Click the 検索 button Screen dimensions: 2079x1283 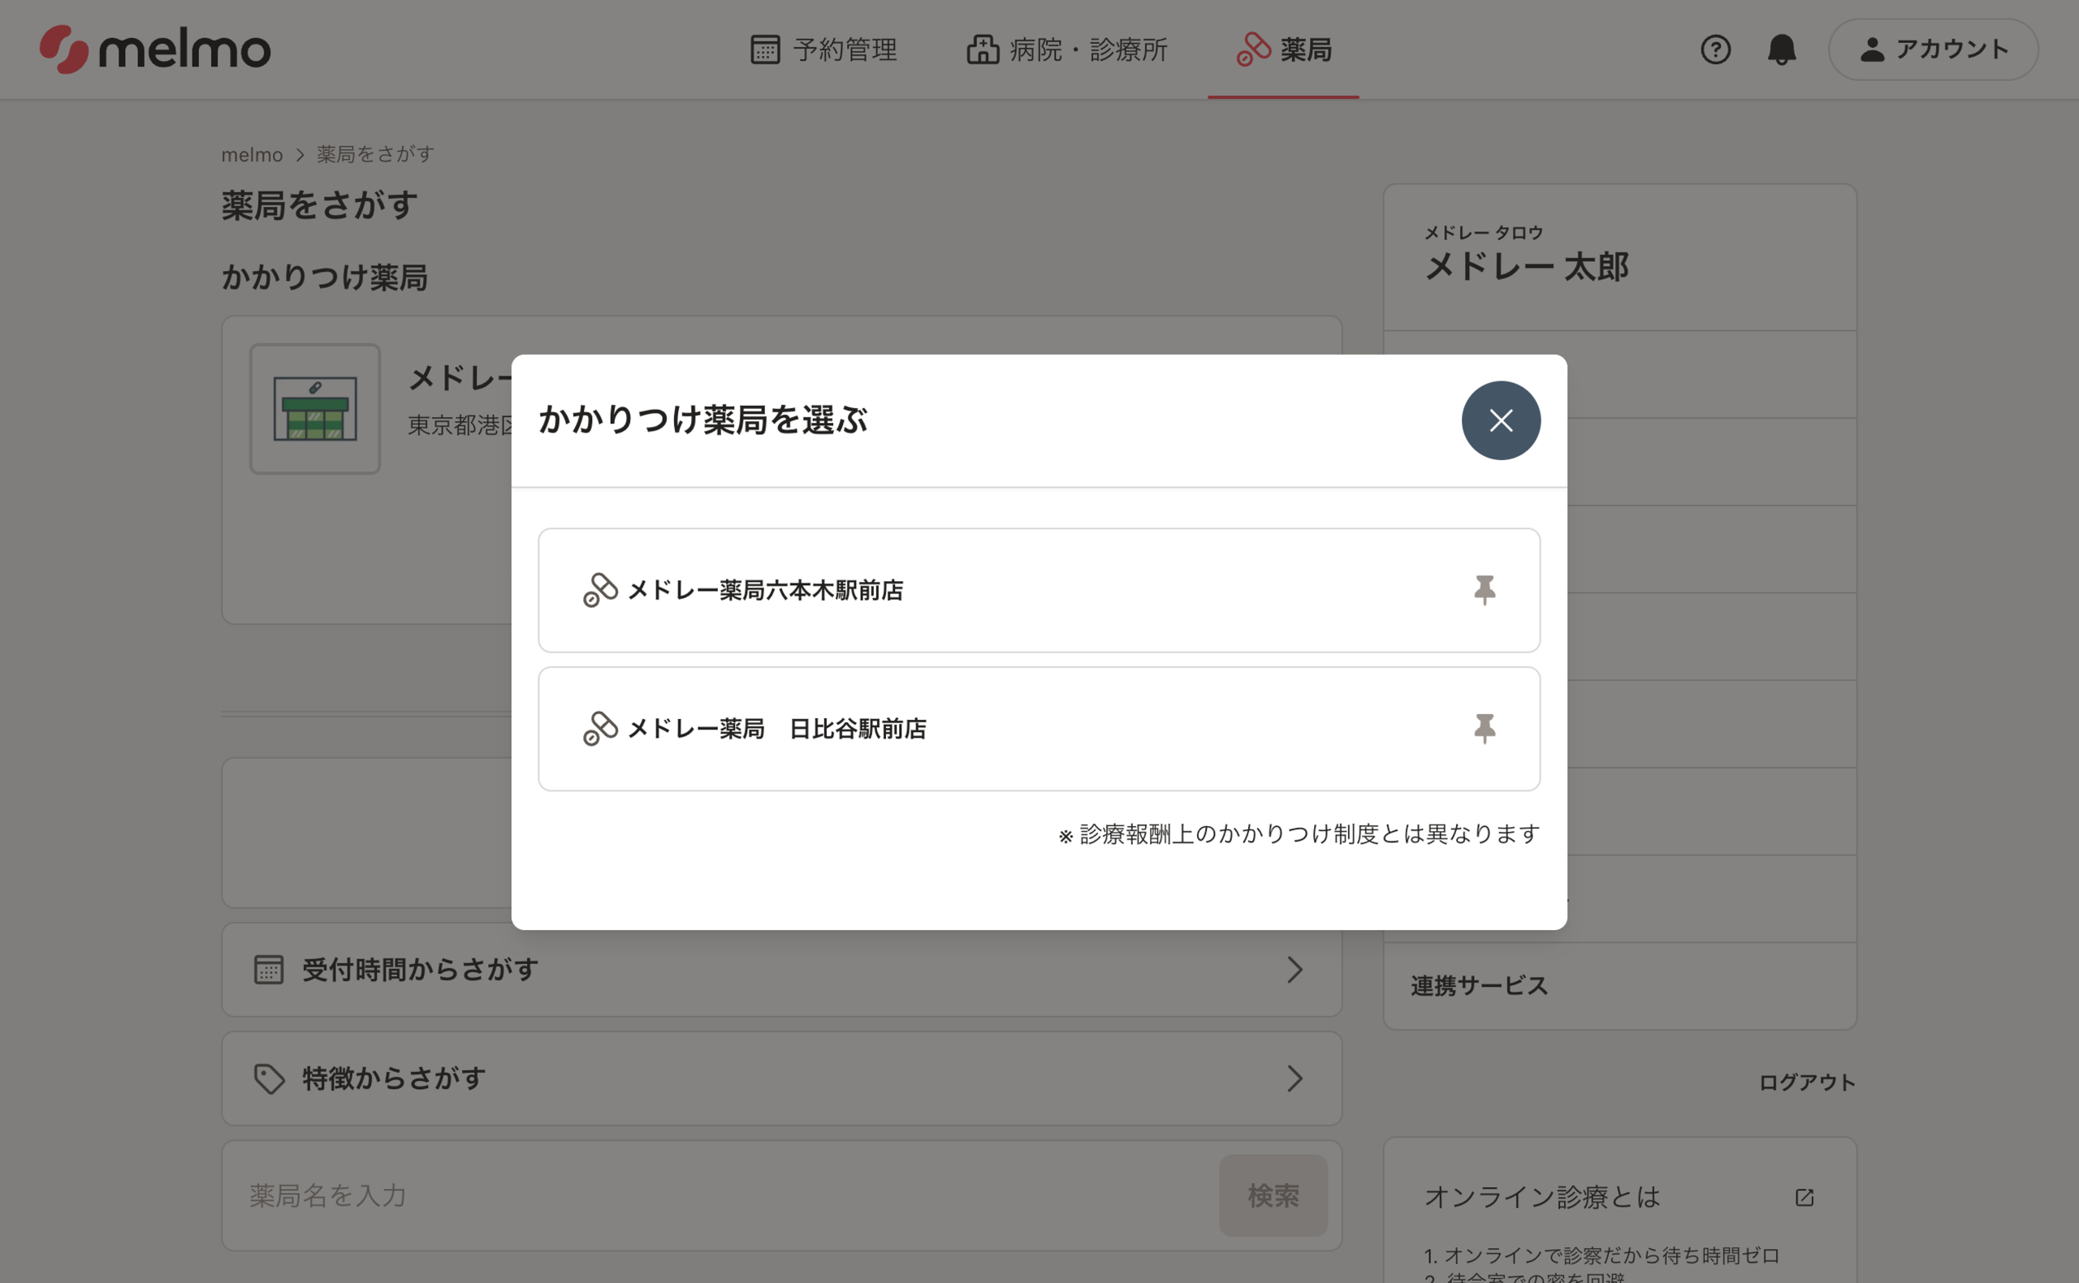coord(1273,1195)
